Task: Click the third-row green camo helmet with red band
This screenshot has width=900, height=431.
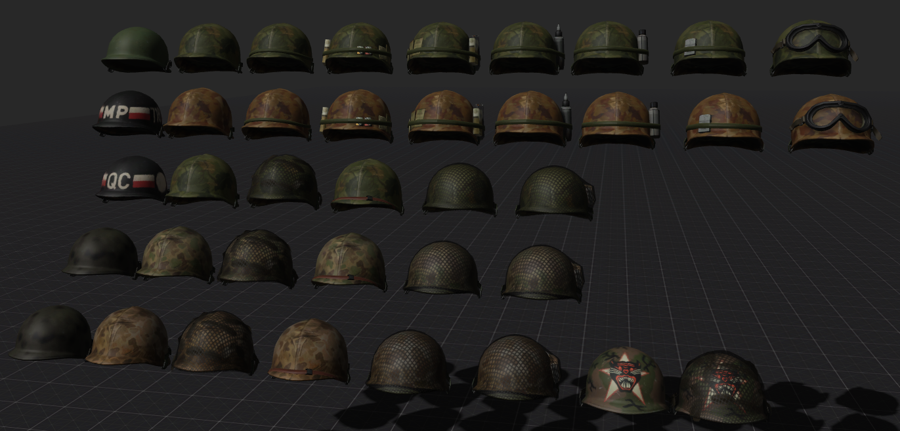Action: click(367, 186)
